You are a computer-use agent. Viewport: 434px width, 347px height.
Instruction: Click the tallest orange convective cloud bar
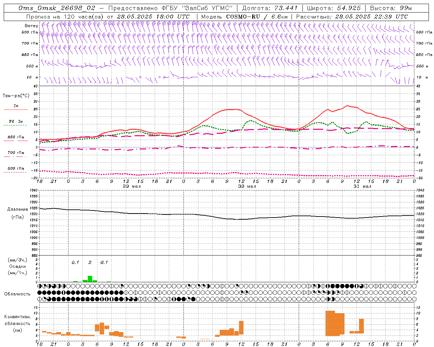pos(330,323)
